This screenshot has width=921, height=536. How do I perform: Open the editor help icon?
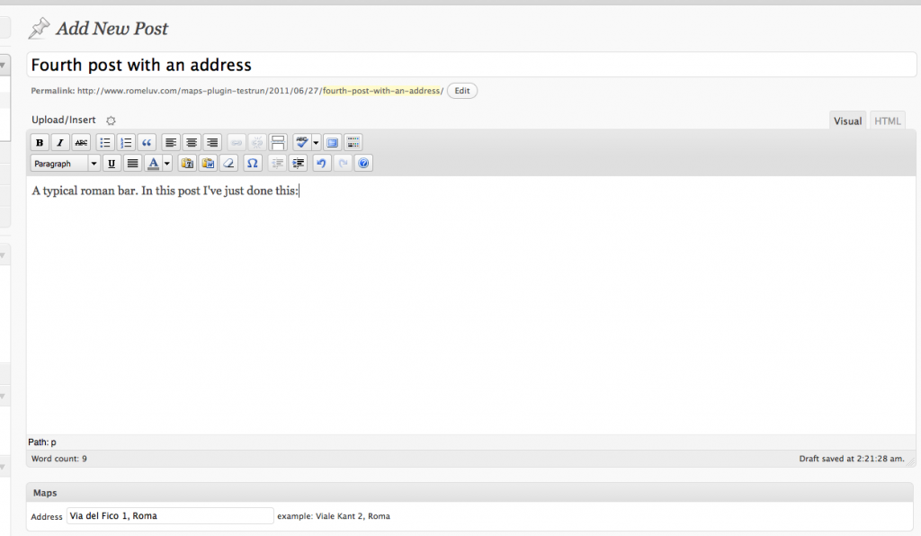point(363,164)
